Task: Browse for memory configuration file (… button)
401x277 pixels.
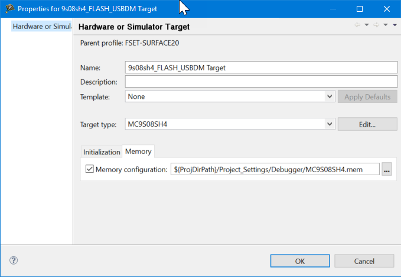Action: click(x=387, y=169)
